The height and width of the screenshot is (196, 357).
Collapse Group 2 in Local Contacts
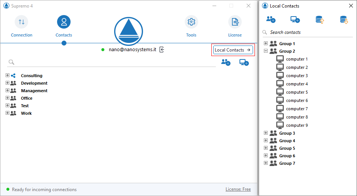(x=265, y=51)
